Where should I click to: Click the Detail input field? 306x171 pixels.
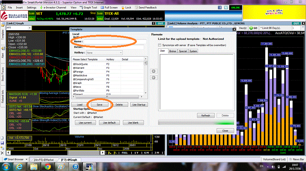pyautogui.click(x=114, y=47)
